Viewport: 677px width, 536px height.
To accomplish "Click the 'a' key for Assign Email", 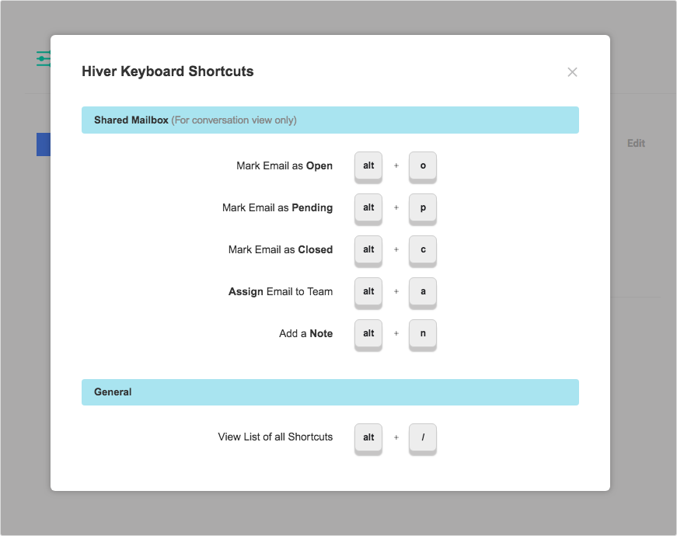I will point(423,292).
